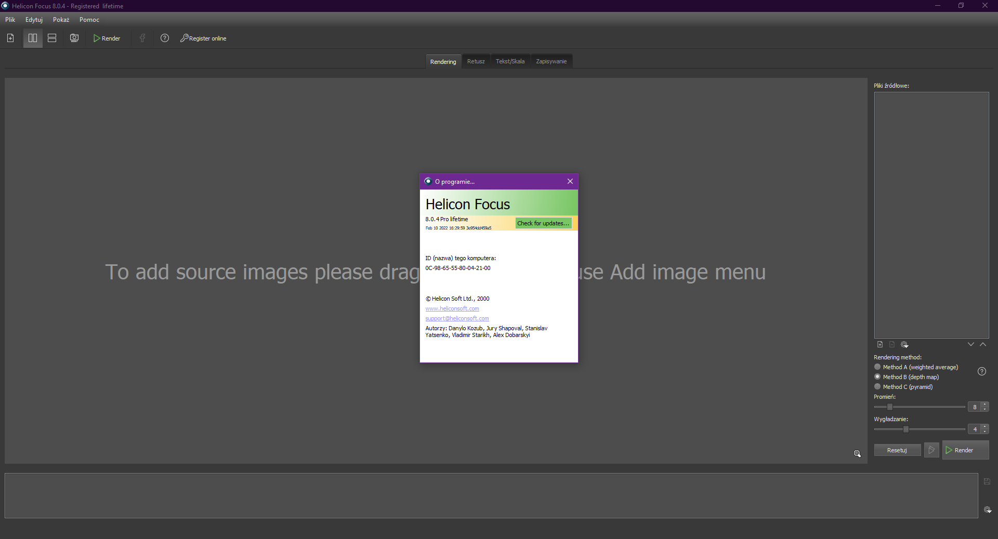Viewport: 998px width, 539px height.
Task: Open the Edytuj menu
Action: 34,20
